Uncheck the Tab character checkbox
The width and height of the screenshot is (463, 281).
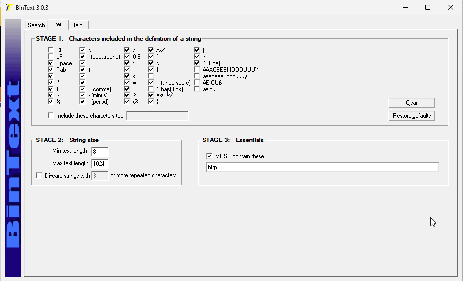[51, 70]
